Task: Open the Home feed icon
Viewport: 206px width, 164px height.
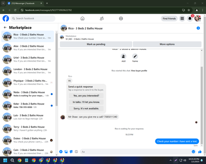Action: pos(82,18)
